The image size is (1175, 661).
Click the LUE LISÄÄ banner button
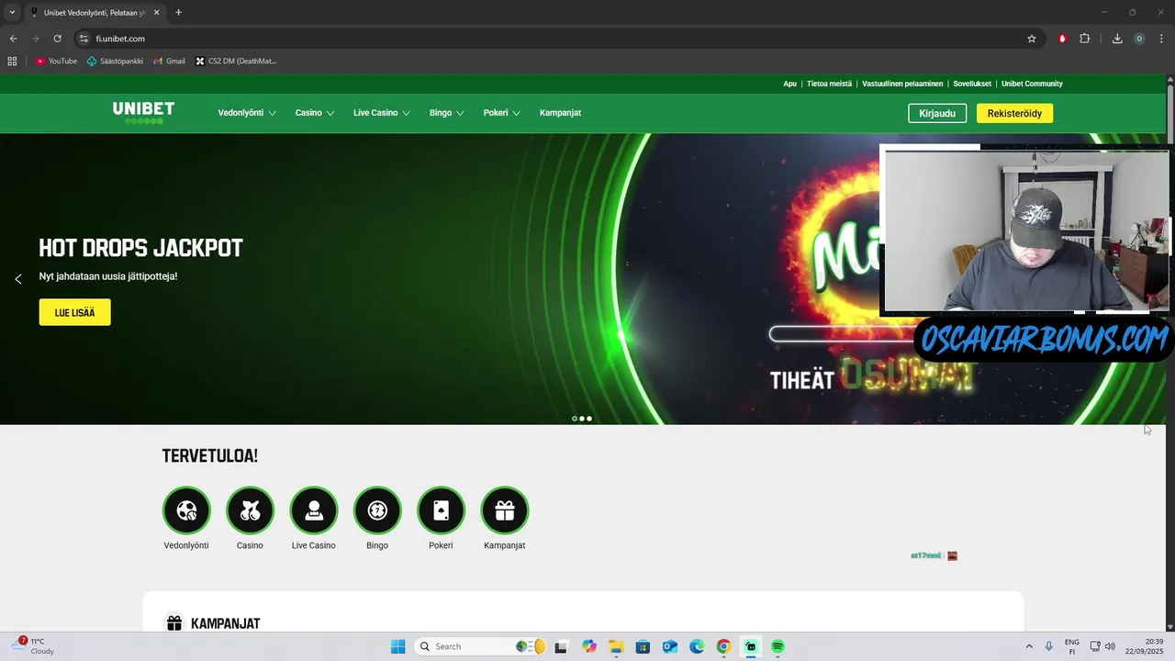point(74,312)
